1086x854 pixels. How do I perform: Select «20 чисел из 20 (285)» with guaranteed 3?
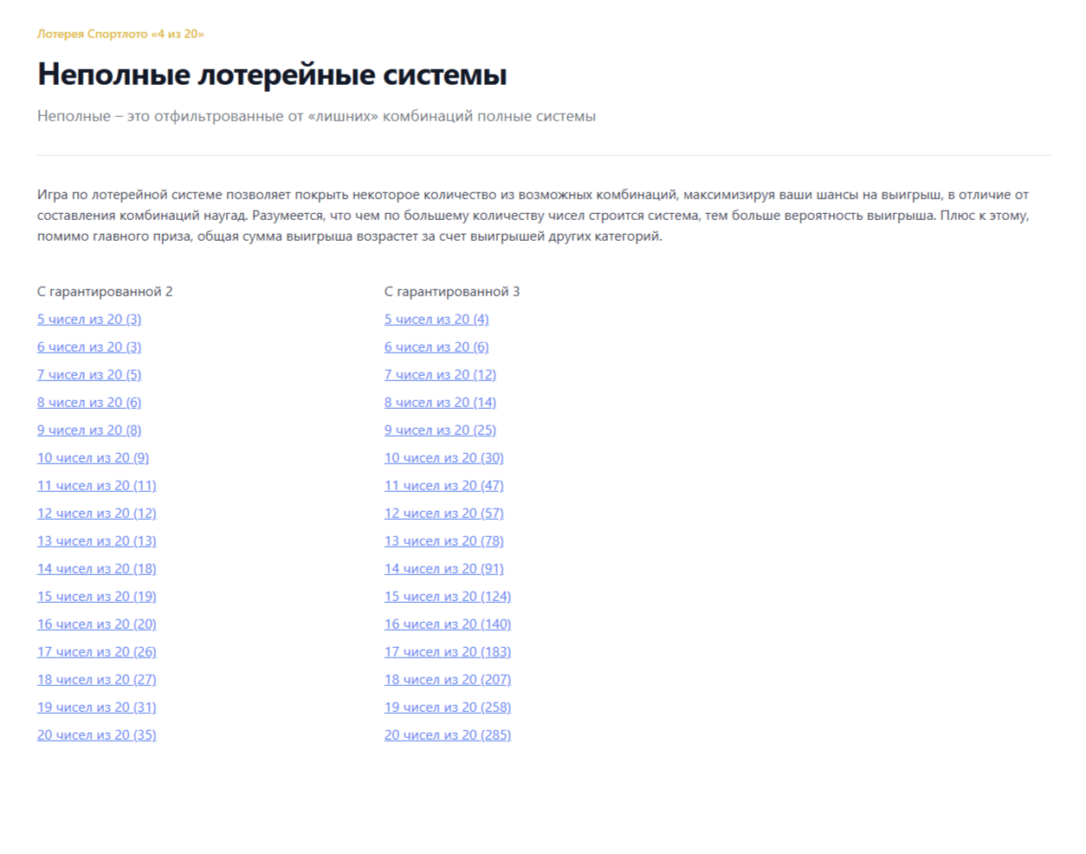(x=447, y=734)
